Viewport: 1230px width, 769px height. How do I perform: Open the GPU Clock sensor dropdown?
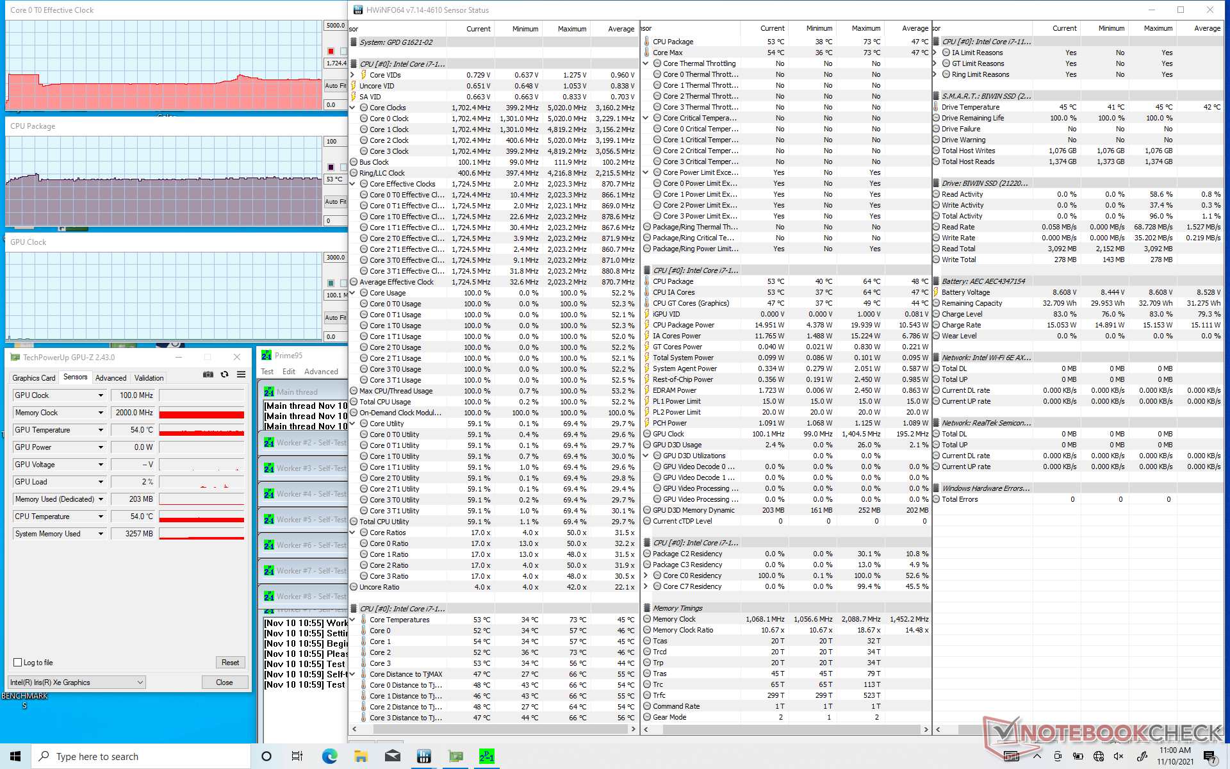pyautogui.click(x=101, y=395)
